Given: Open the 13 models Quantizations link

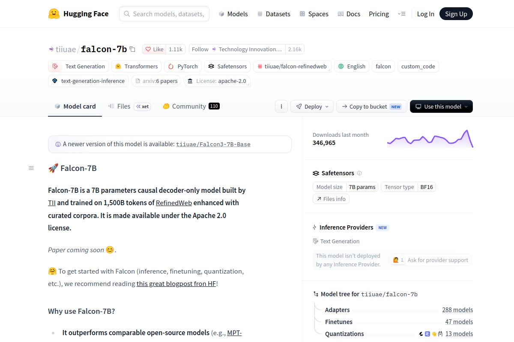Looking at the screenshot, I should pyautogui.click(x=459, y=334).
